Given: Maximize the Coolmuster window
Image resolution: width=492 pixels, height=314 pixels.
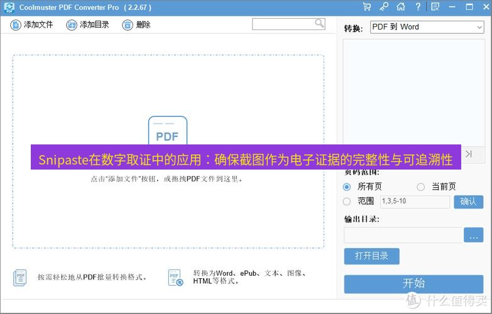Looking at the screenshot, I should click(469, 6).
